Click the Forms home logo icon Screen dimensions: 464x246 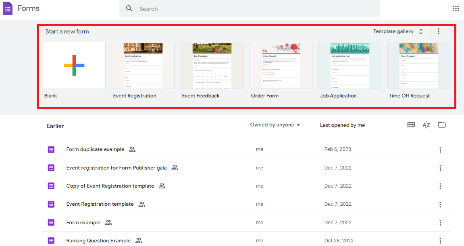(8, 8)
